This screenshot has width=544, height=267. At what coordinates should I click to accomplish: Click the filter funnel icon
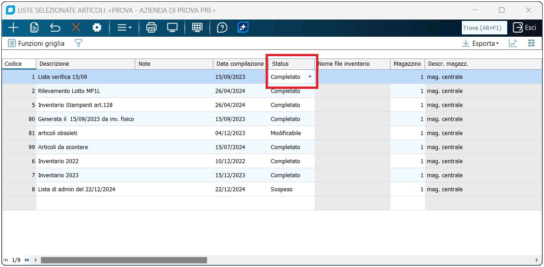click(79, 44)
